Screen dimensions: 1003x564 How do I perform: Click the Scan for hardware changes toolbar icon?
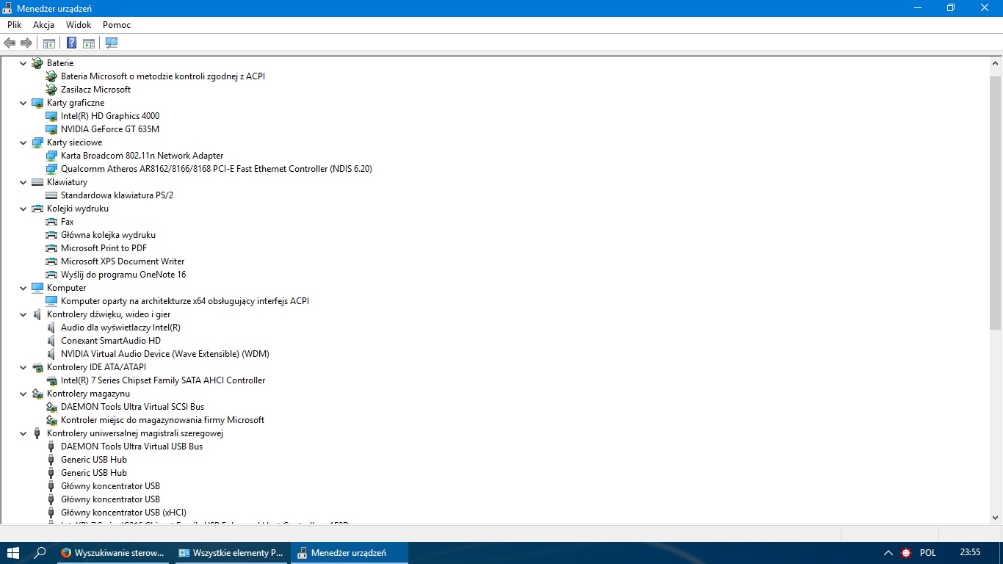(112, 42)
